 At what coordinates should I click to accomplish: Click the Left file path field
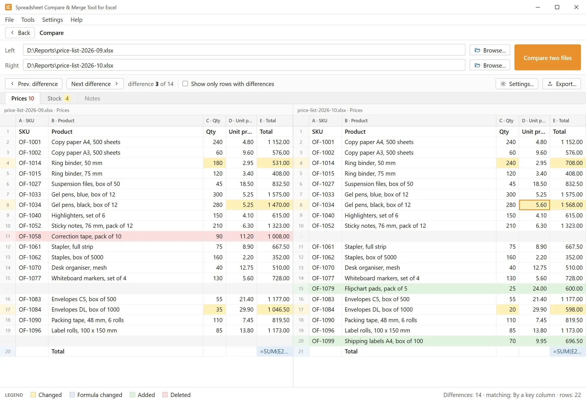tap(244, 50)
